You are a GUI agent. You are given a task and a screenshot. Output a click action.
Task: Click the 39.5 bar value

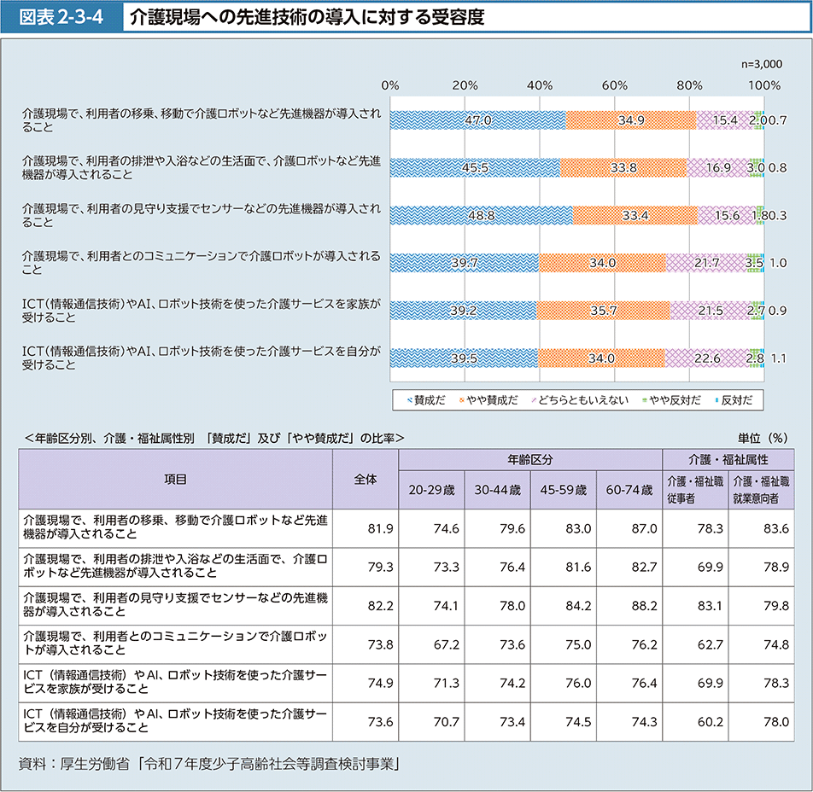[464, 358]
